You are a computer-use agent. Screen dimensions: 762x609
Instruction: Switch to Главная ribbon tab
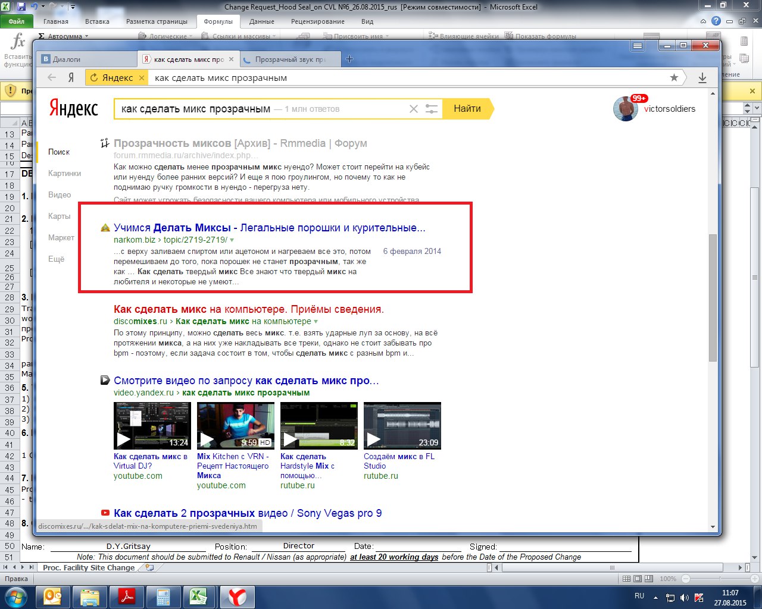click(56, 21)
